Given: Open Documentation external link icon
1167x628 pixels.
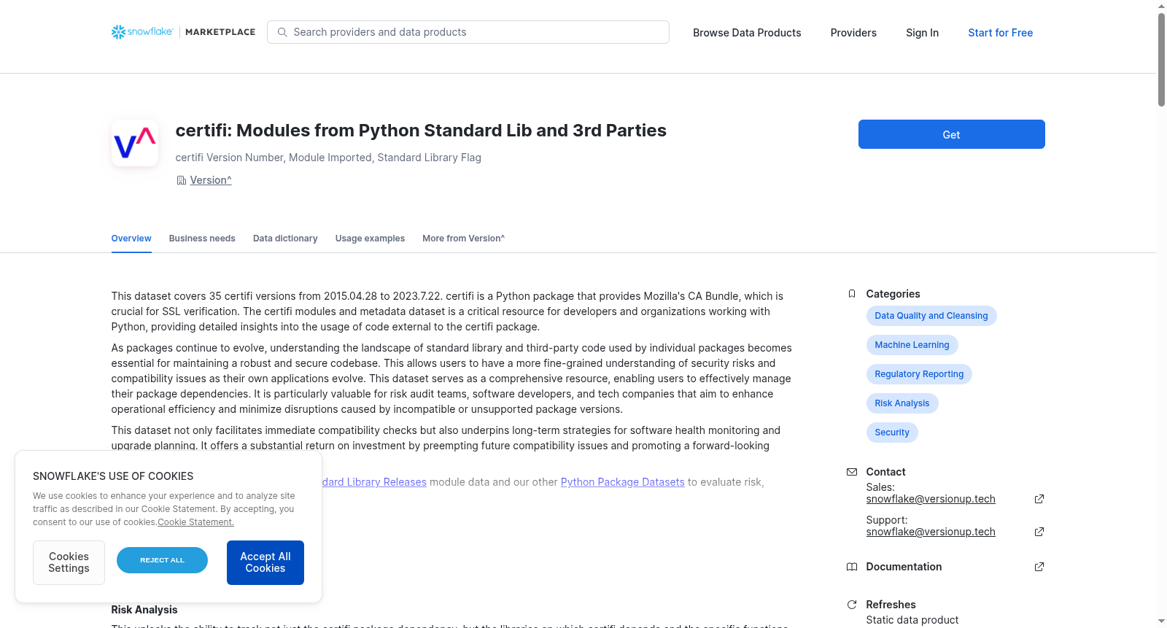Looking at the screenshot, I should [x=1039, y=567].
